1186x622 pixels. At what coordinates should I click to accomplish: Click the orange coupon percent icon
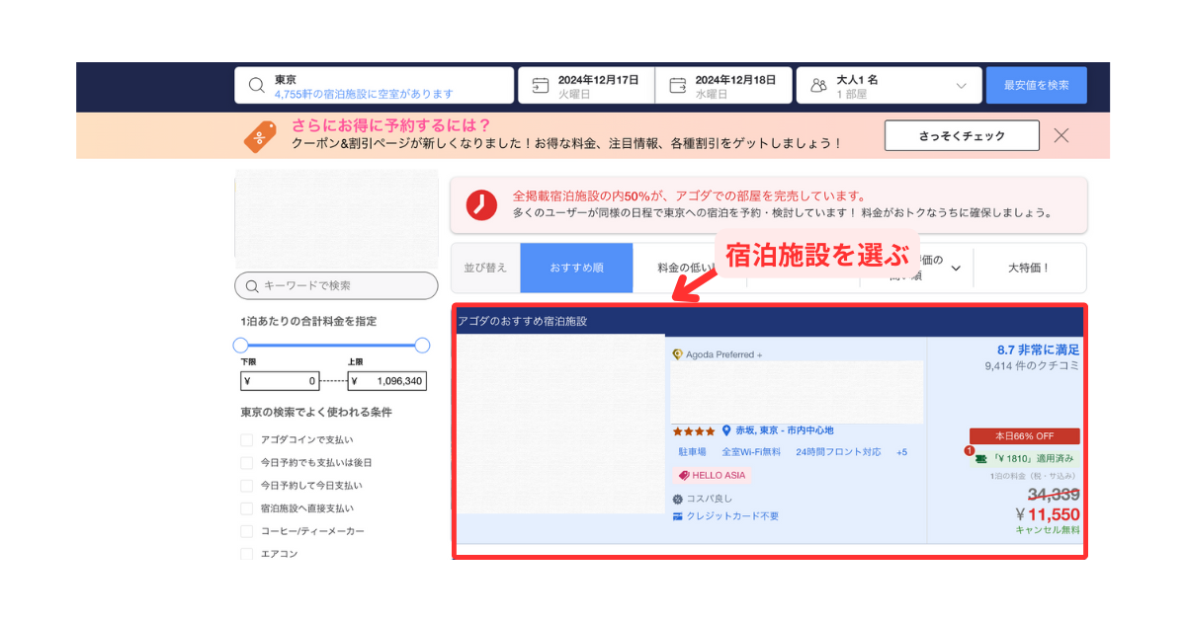[262, 135]
